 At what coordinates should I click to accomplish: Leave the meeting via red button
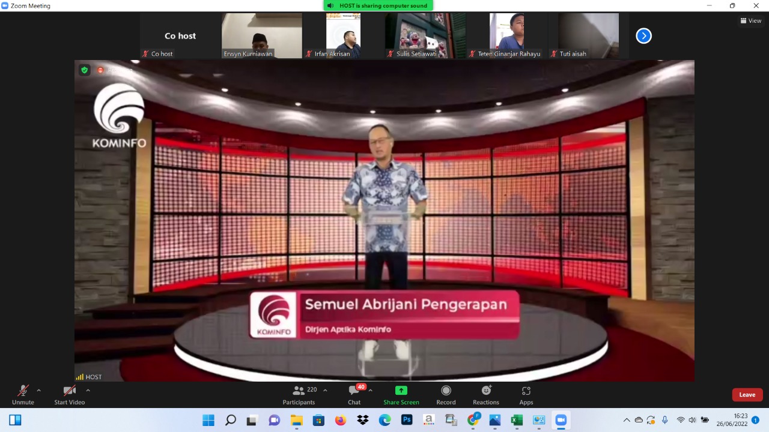tap(747, 395)
